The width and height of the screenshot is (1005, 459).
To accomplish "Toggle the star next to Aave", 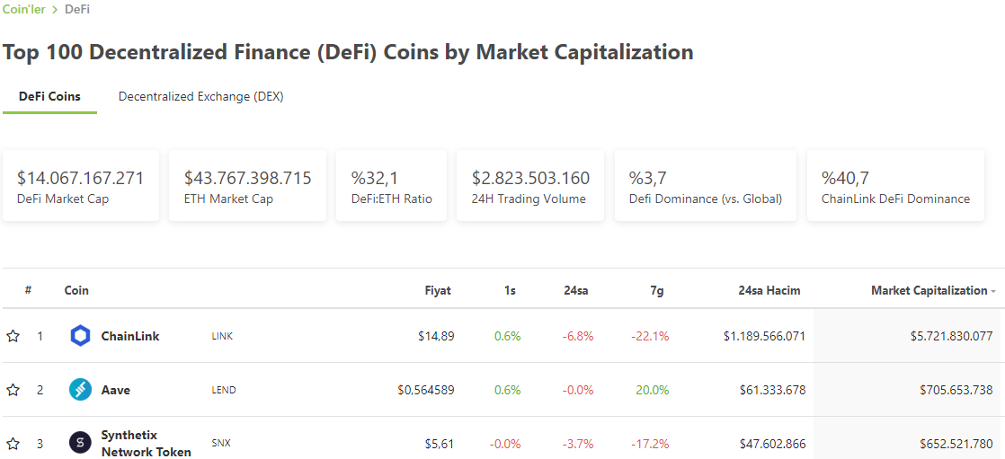I will (13, 390).
